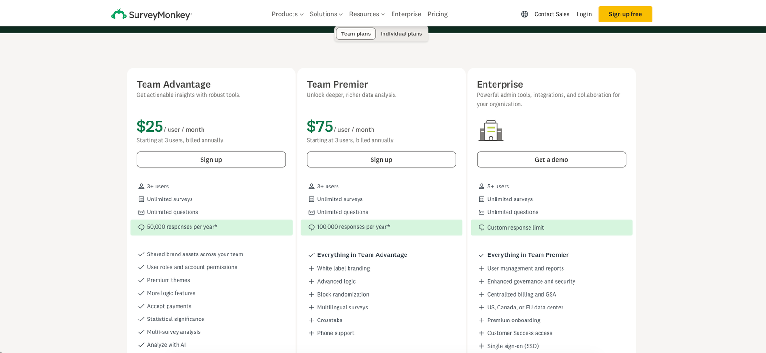
Task: Click checkmark beside Everything in Team Advantage
Action: click(311, 255)
